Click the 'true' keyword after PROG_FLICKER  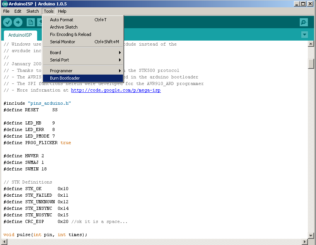pos(66,143)
